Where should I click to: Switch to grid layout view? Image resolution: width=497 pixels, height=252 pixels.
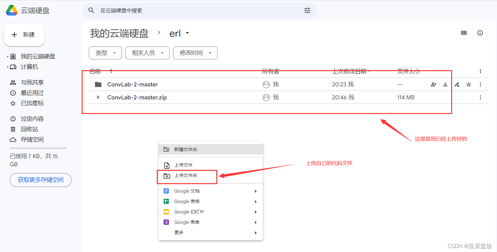click(x=464, y=33)
